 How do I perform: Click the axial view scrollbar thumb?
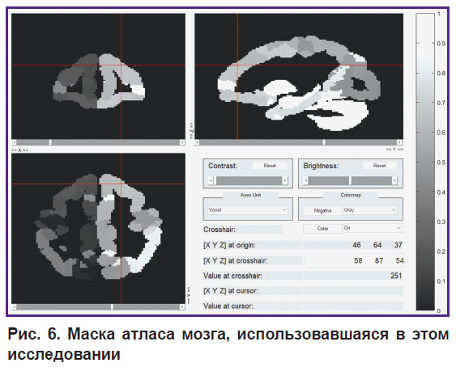point(112,307)
